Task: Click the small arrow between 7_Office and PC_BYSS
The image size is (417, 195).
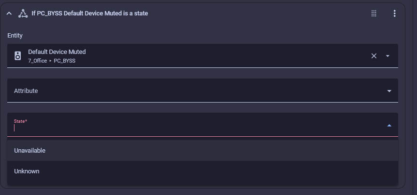Action: pos(50,61)
